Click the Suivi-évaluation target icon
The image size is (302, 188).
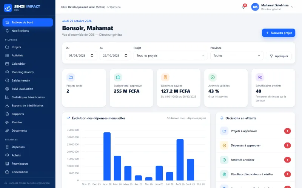coord(7,89)
